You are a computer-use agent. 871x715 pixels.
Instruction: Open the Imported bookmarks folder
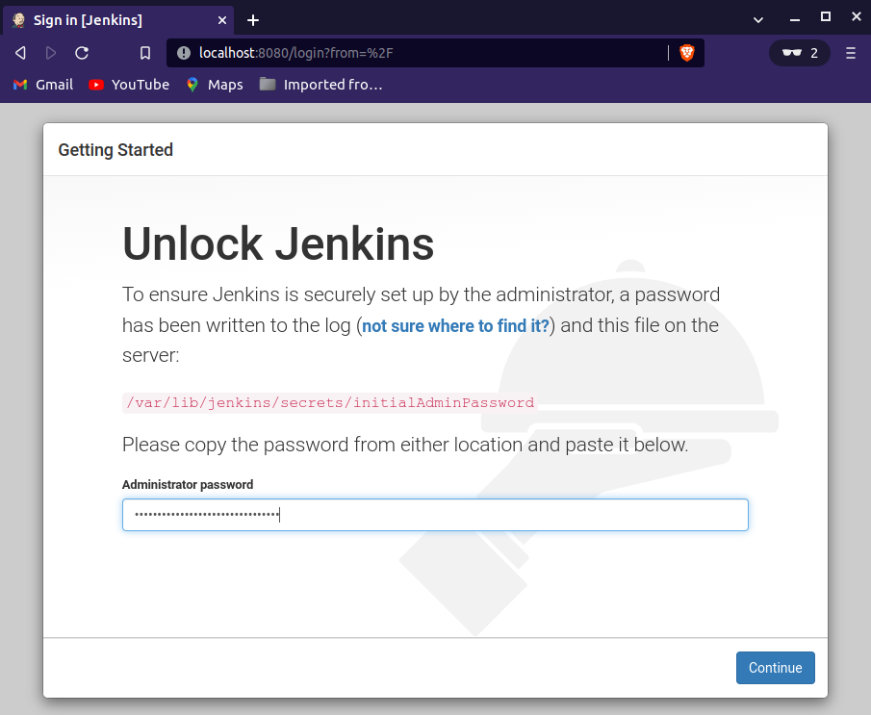[320, 85]
